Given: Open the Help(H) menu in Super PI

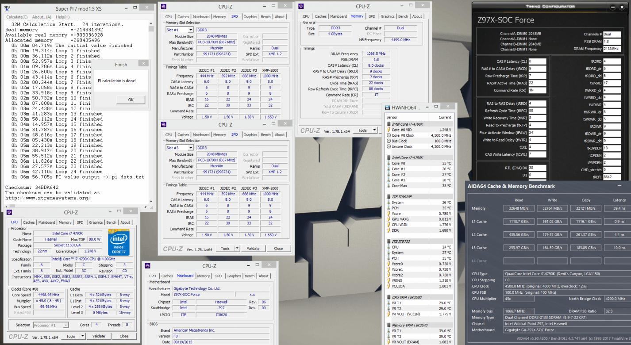Looking at the screenshot, I should pos(62,17).
